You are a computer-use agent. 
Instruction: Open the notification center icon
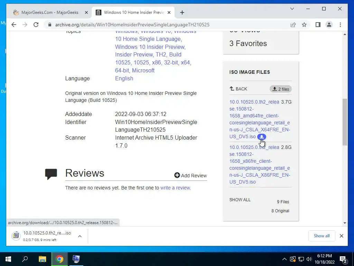343,259
